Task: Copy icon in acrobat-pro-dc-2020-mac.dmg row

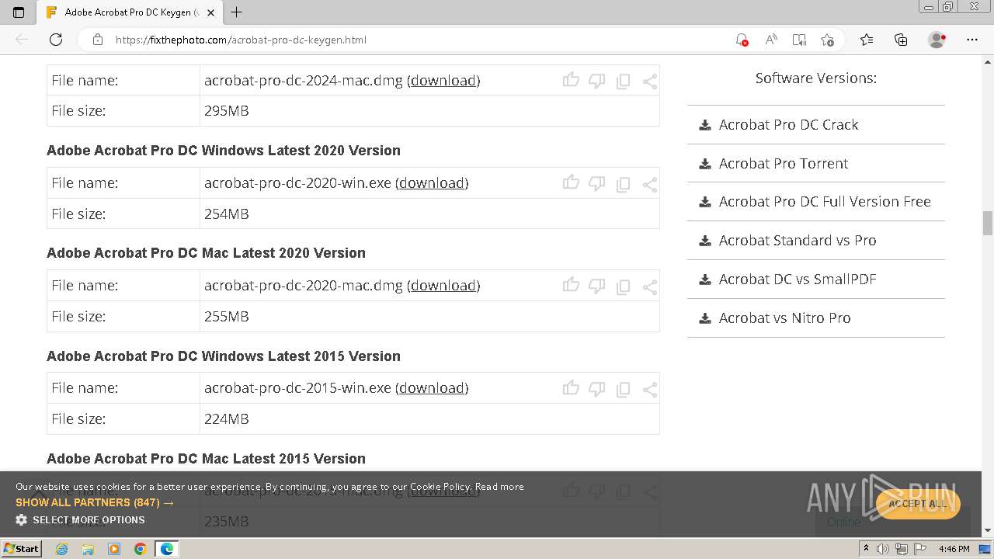Action: pyautogui.click(x=623, y=286)
